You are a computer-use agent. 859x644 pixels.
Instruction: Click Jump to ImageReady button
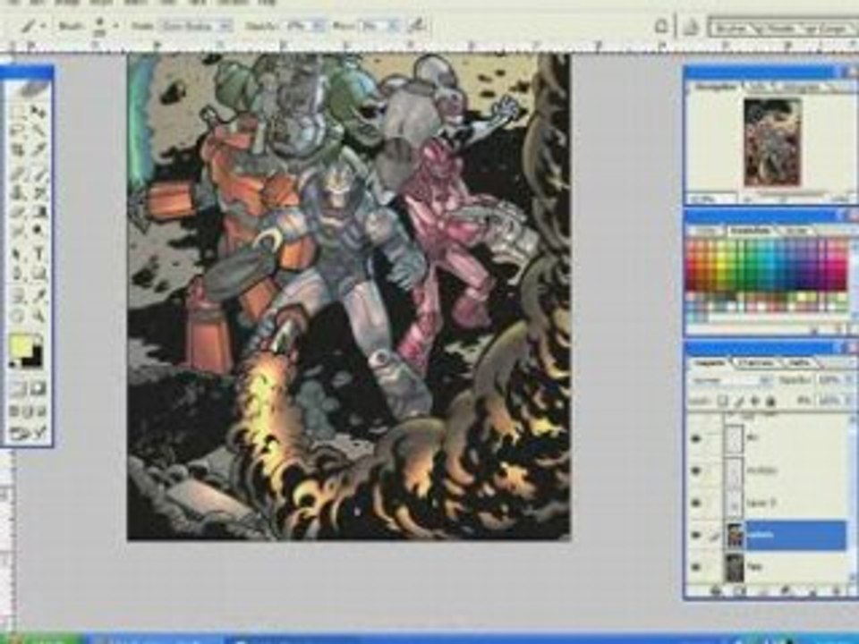27,434
